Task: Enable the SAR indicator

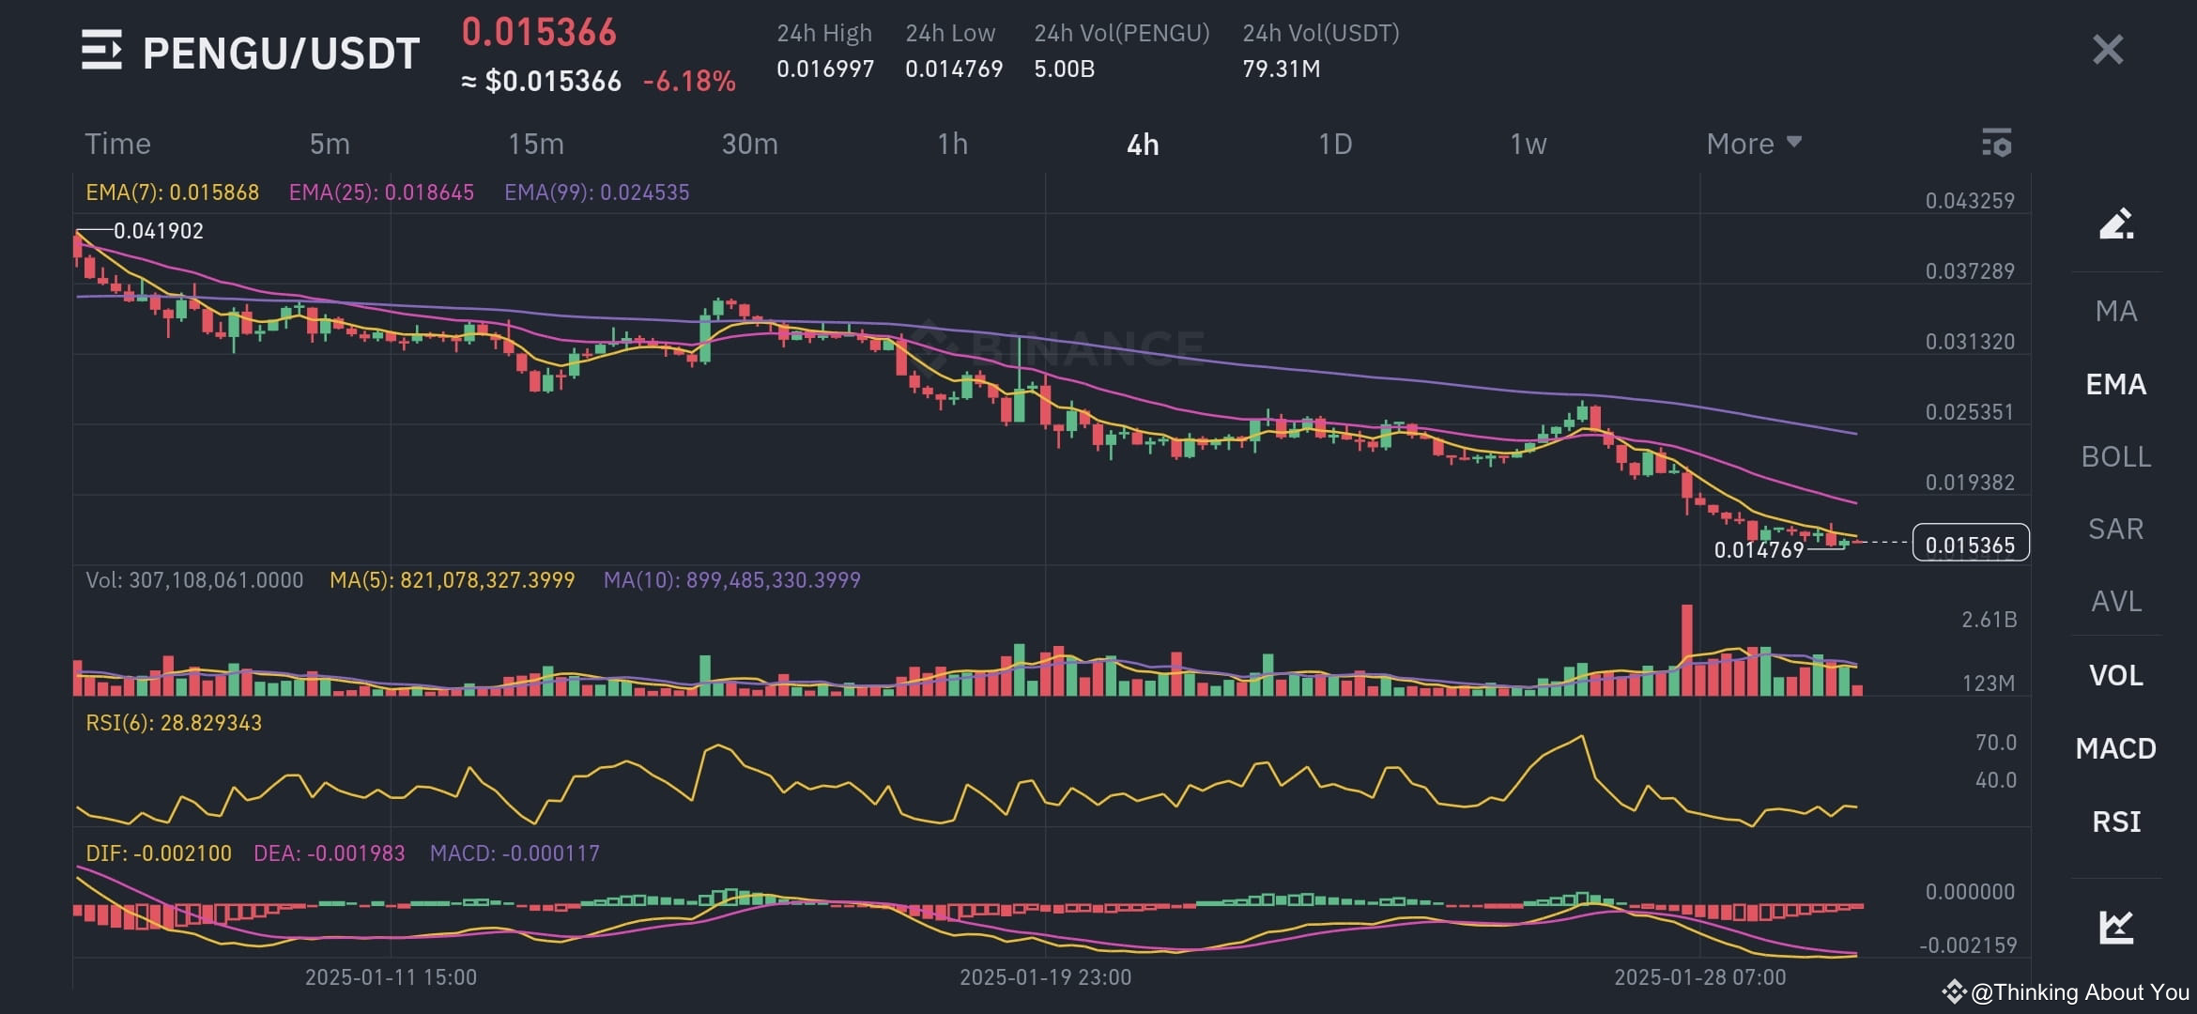Action: [x=2115, y=529]
